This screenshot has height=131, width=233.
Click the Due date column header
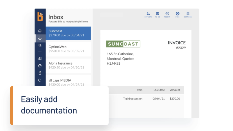[159, 90]
